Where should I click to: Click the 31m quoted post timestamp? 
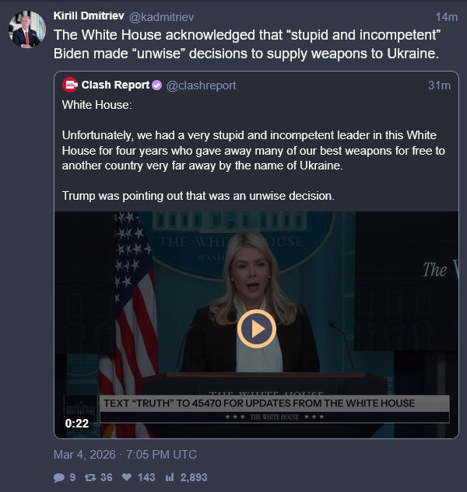(x=439, y=85)
